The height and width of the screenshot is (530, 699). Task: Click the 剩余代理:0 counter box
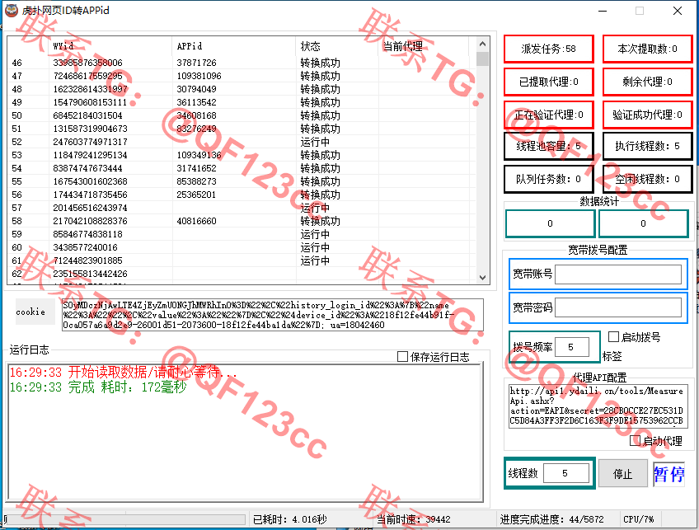pyautogui.click(x=647, y=82)
